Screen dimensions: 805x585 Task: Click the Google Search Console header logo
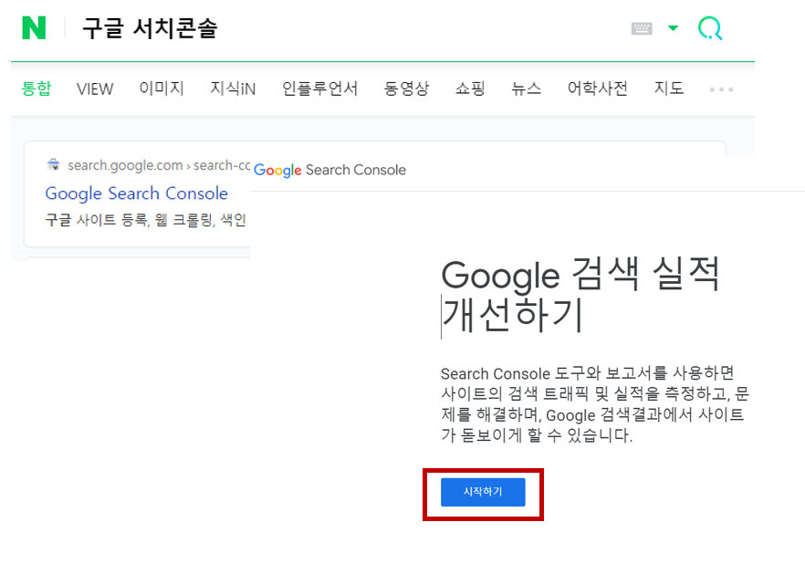pos(329,170)
